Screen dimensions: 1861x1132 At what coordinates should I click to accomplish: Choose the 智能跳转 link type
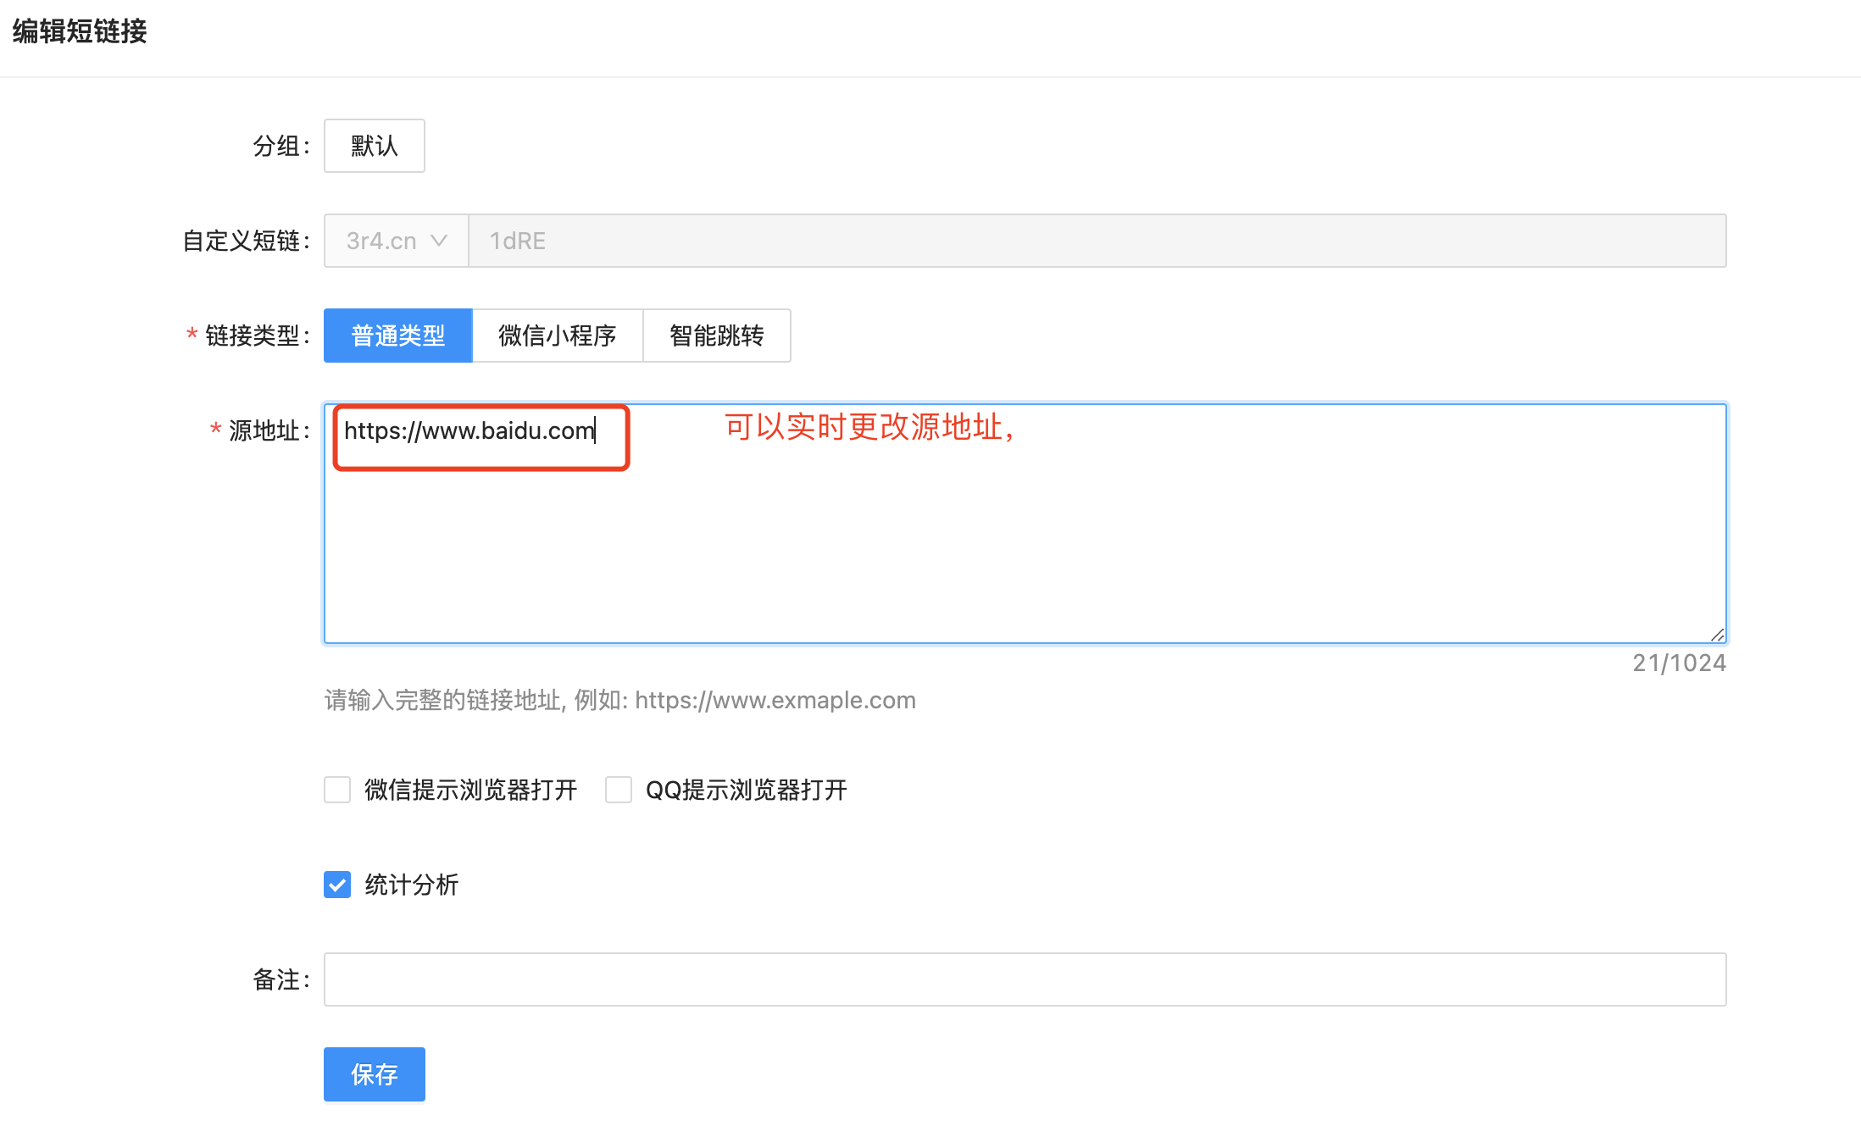pos(716,336)
